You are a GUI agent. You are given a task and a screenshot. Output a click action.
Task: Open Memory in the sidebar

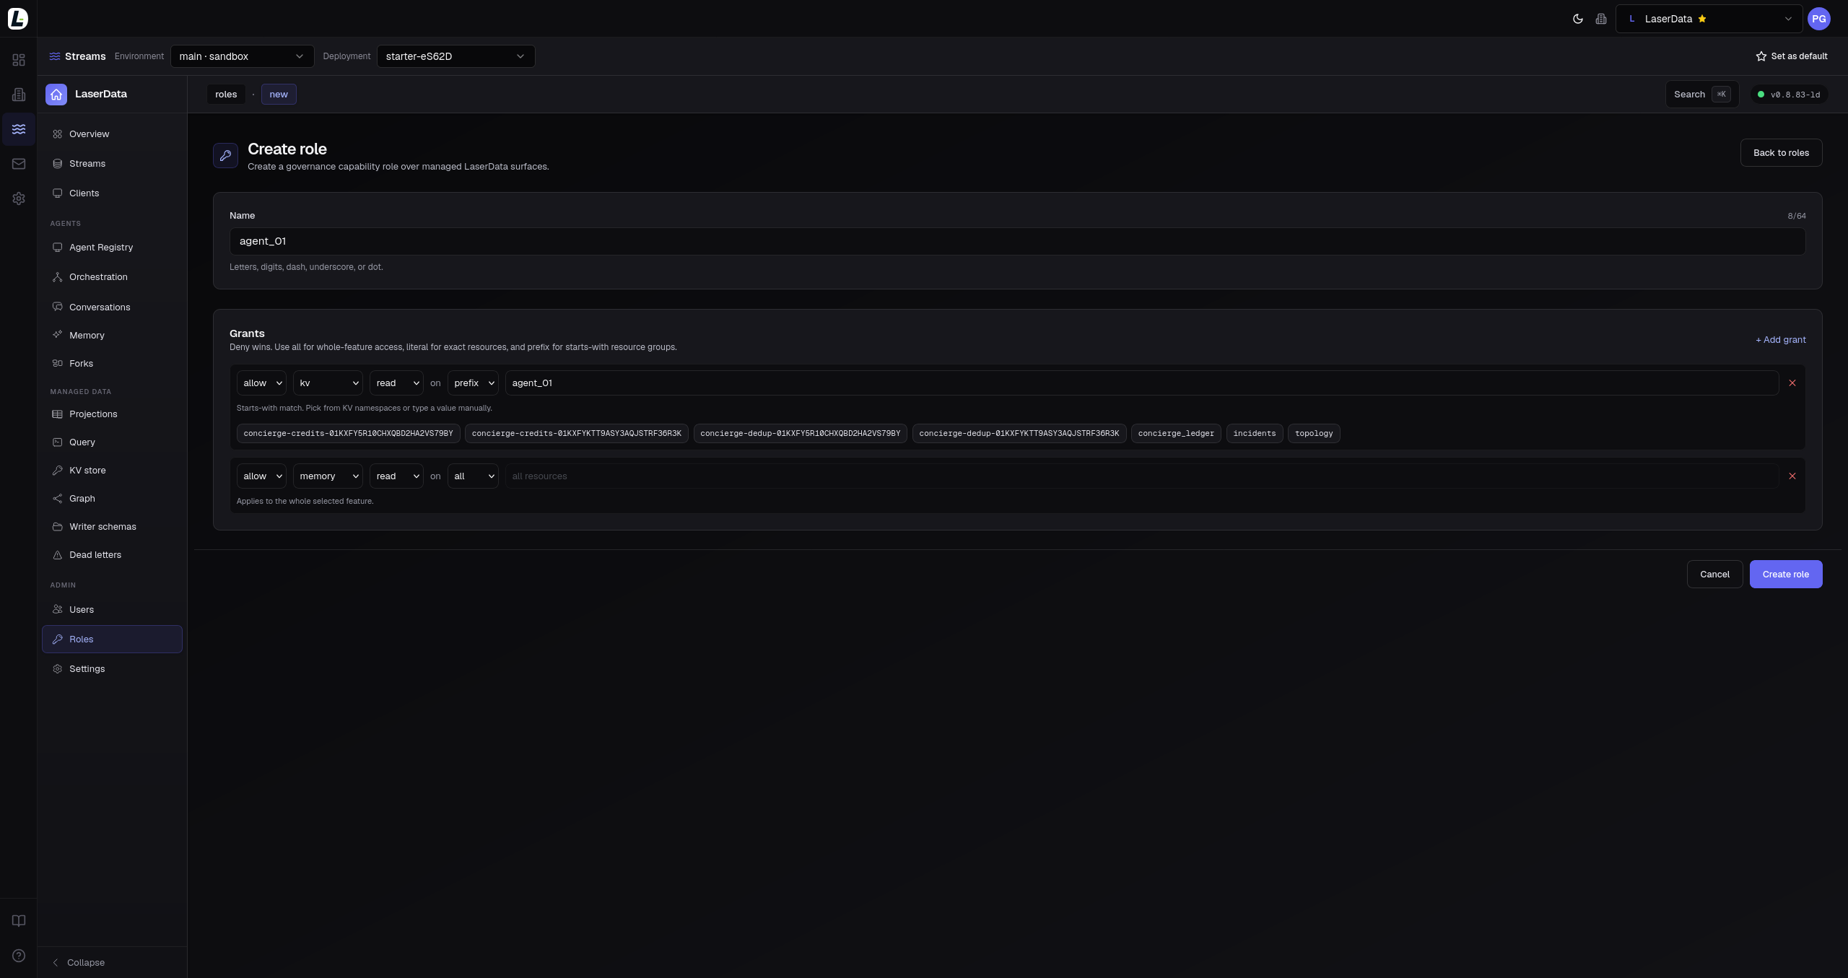tap(112, 336)
